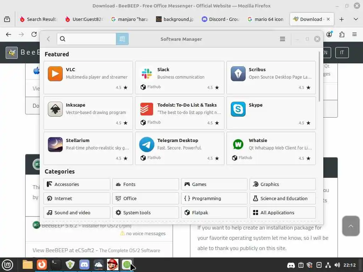Open the Sound and video category
The image size is (363, 272).
point(77,212)
